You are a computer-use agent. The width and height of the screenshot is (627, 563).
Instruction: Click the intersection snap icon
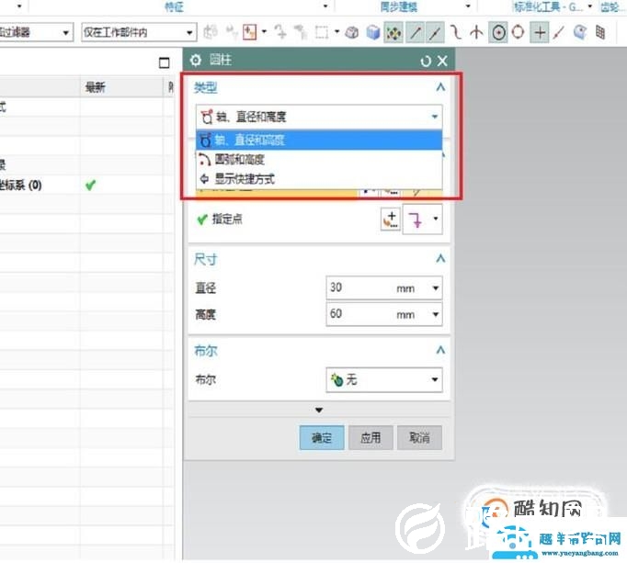[x=476, y=32]
